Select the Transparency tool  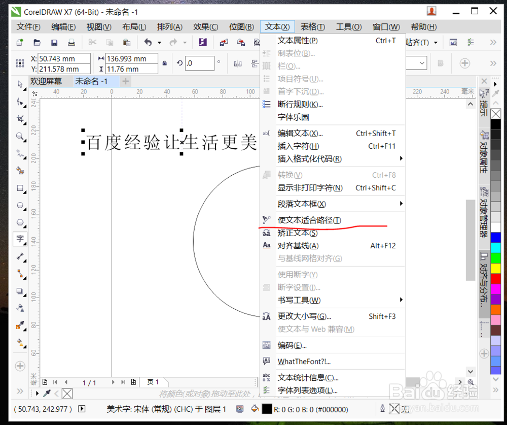(x=20, y=308)
